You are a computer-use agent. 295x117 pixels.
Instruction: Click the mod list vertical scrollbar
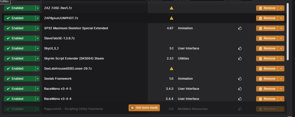click(288, 32)
